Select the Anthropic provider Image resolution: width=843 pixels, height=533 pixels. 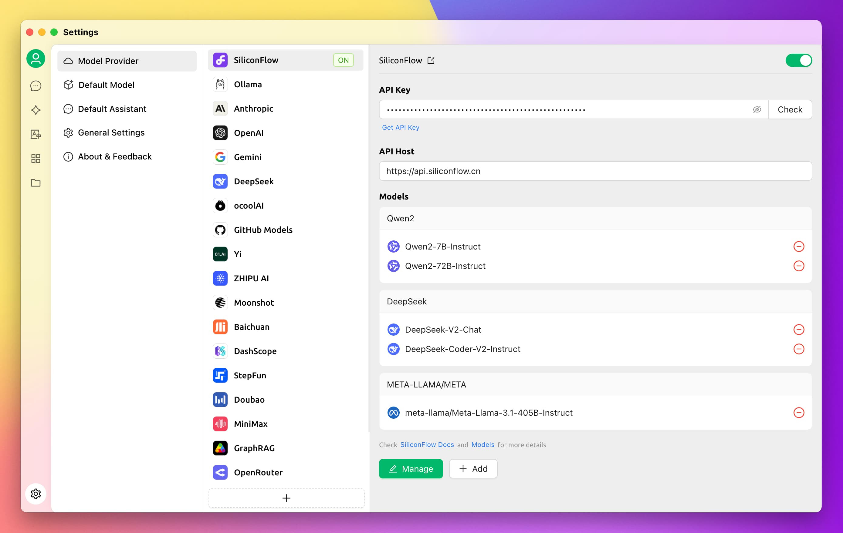coord(253,109)
